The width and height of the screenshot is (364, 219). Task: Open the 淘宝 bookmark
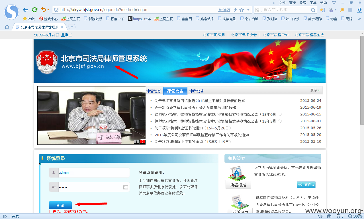[x=331, y=19]
